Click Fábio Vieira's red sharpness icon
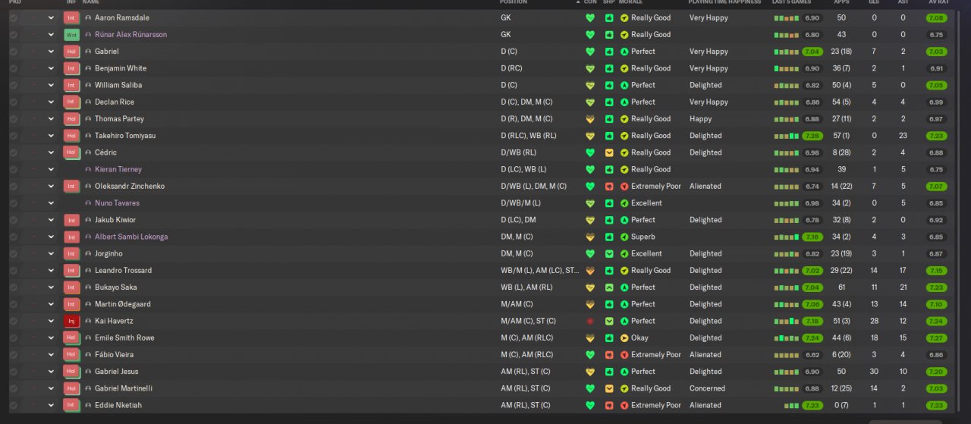The image size is (971, 424). pos(609,355)
